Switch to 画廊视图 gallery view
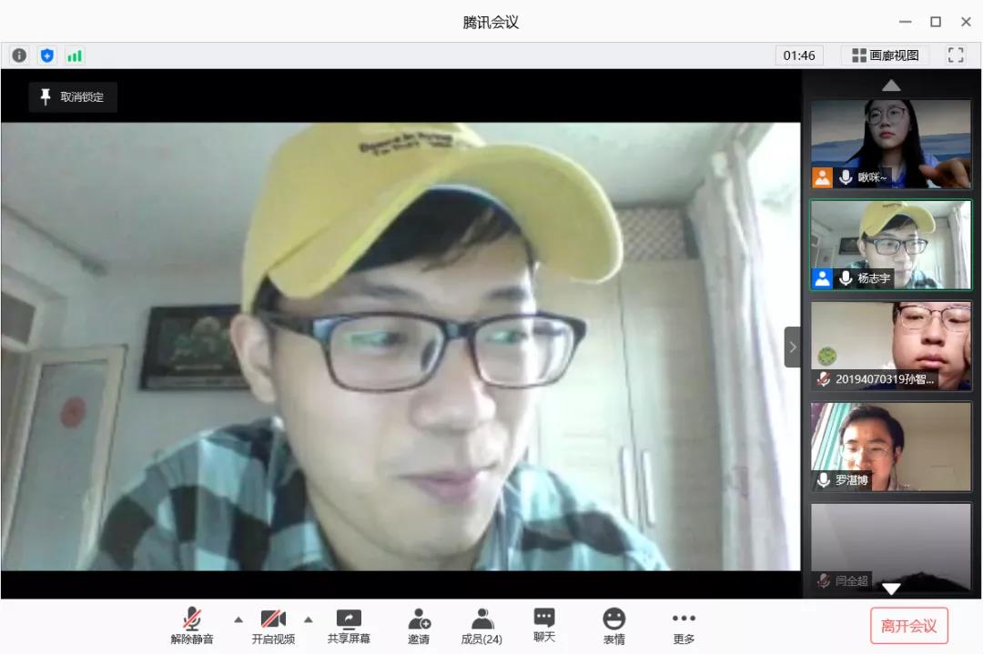Image resolution: width=983 pixels, height=654 pixels. click(x=885, y=55)
